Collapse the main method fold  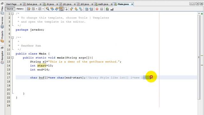[x=12, y=57]
